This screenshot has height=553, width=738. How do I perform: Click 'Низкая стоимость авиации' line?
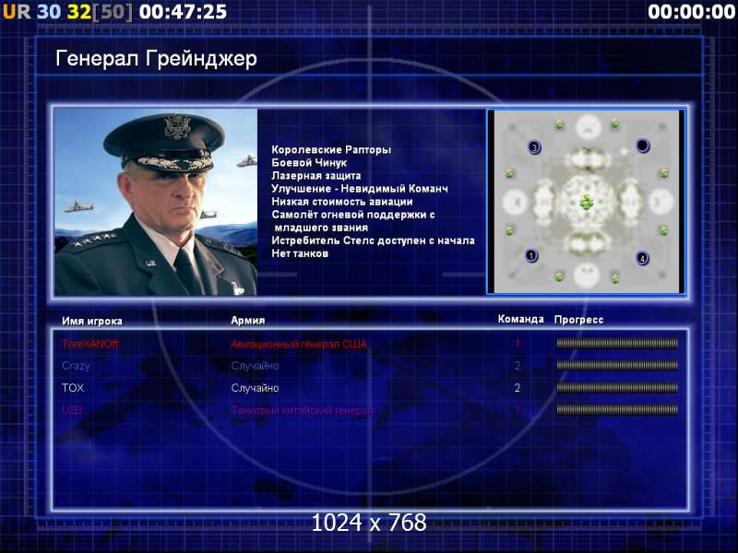(x=342, y=202)
